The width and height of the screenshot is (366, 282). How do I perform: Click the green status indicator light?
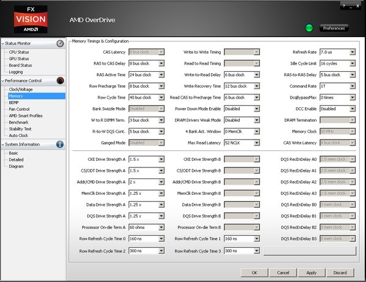click(309, 28)
